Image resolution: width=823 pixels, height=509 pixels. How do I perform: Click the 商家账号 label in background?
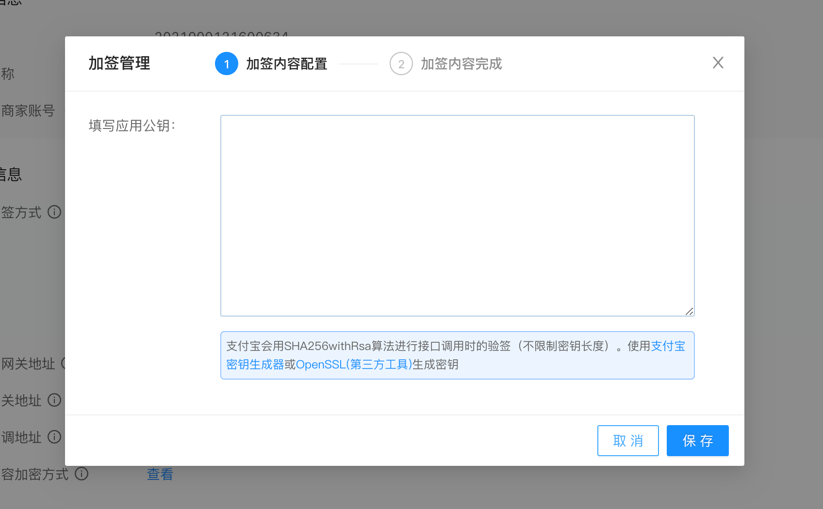coord(28,111)
